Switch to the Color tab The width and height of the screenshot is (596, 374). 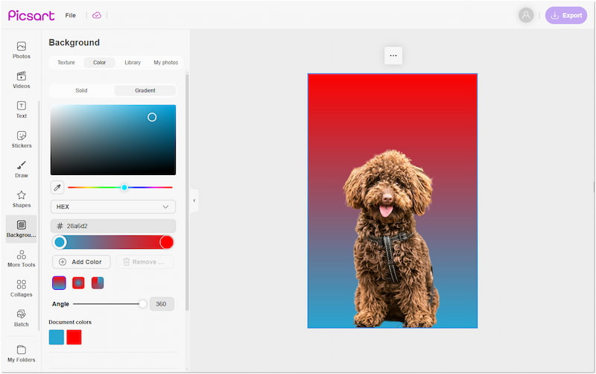[x=100, y=63]
